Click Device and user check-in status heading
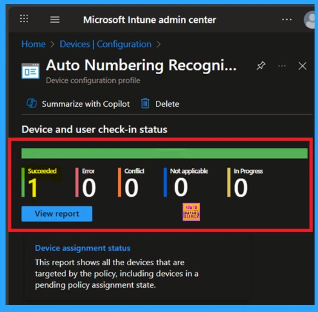Viewport: 318px width, 312px height. 95,129
